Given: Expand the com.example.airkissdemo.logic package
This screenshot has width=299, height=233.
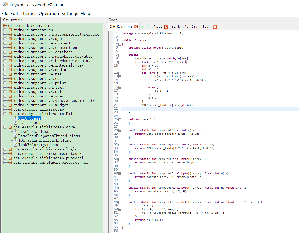Looking at the screenshot, I should pos(5,149).
